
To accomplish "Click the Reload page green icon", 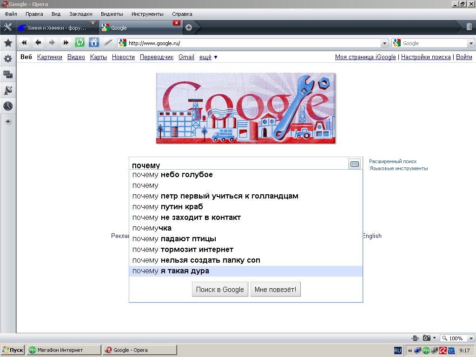I will coord(80,43).
